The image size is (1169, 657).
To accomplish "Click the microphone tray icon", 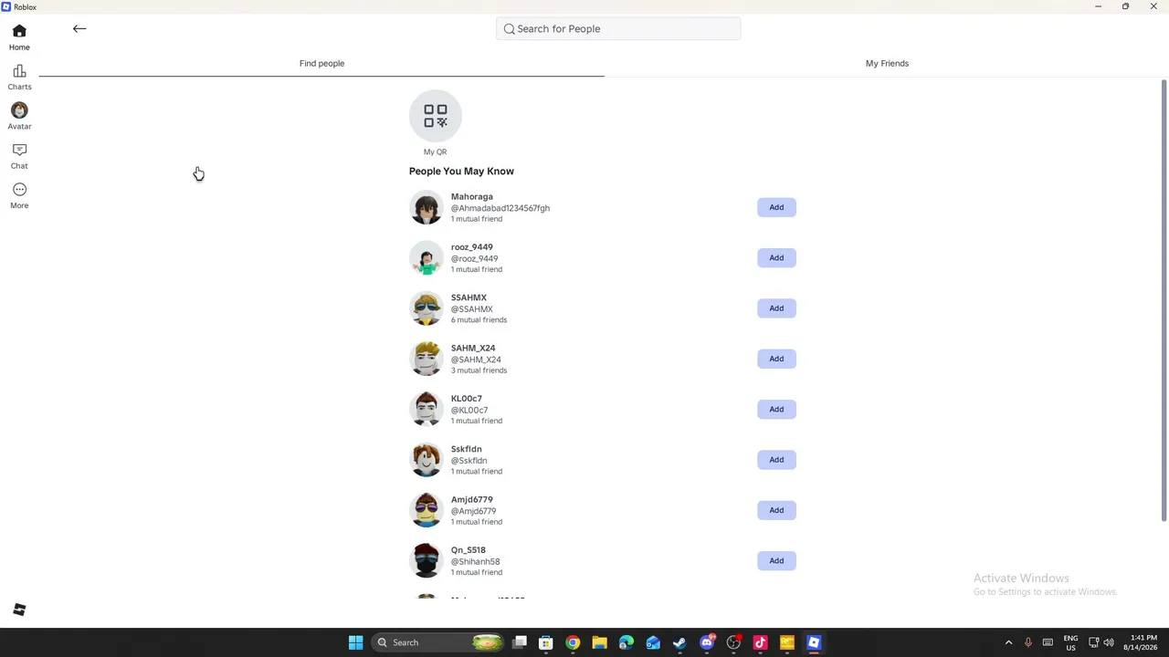I will 1027,642.
